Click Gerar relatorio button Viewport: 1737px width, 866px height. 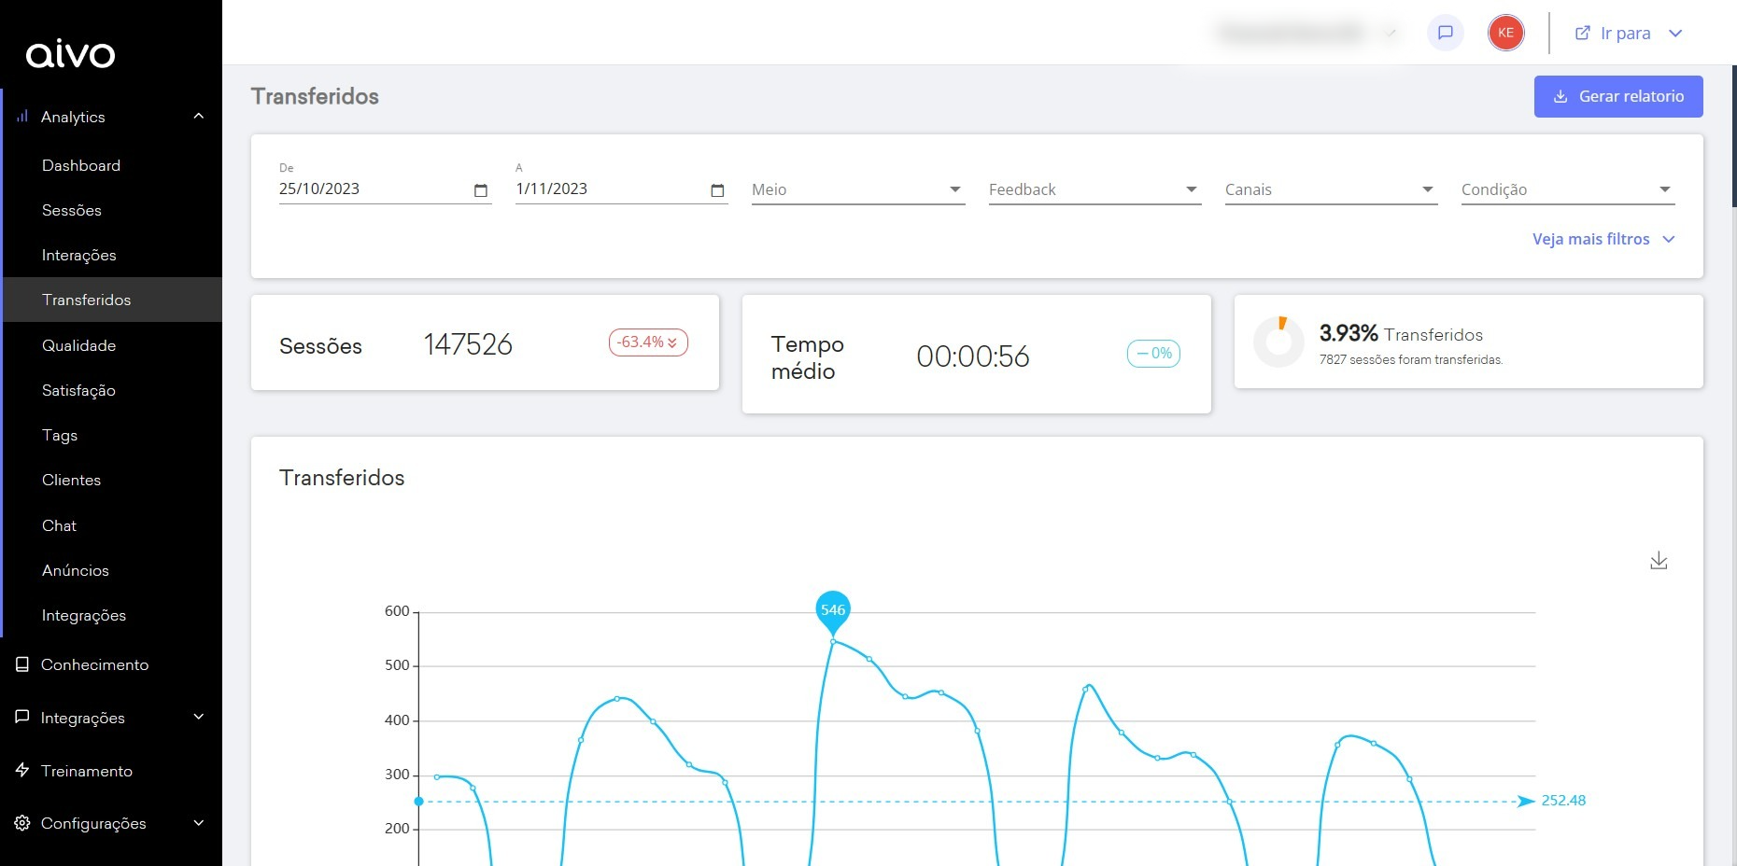[1618, 96]
